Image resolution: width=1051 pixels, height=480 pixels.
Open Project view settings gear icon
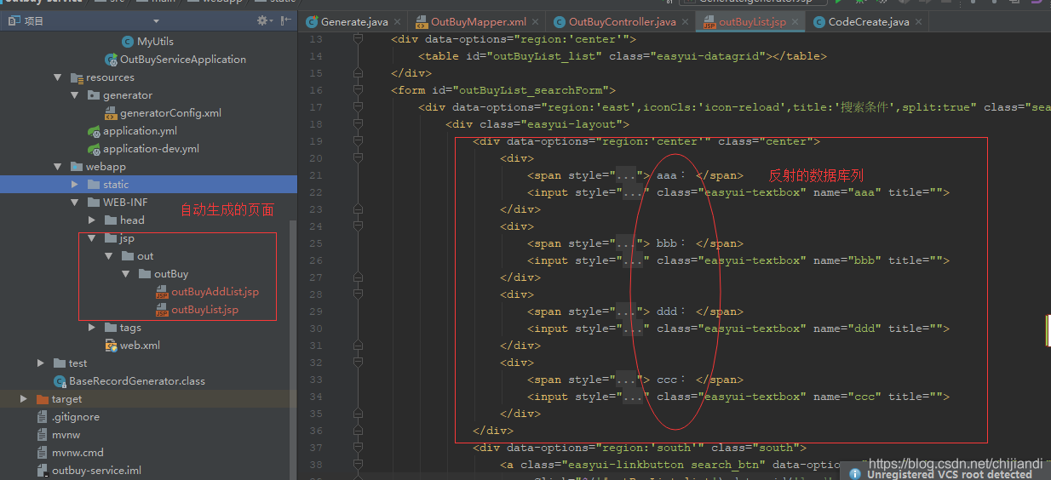[x=264, y=20]
